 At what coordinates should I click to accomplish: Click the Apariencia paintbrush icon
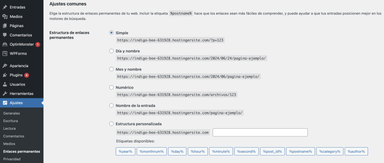click(x=5, y=66)
